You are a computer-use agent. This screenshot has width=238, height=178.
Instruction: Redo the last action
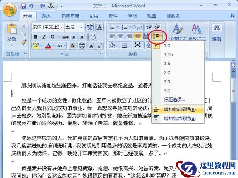click(42, 6)
